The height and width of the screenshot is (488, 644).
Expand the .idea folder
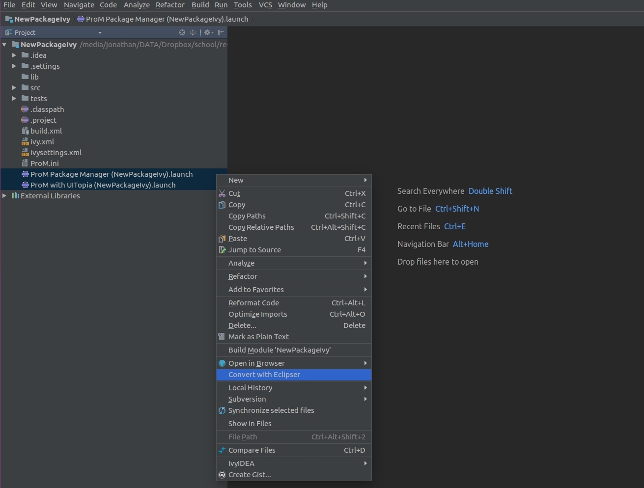(14, 55)
